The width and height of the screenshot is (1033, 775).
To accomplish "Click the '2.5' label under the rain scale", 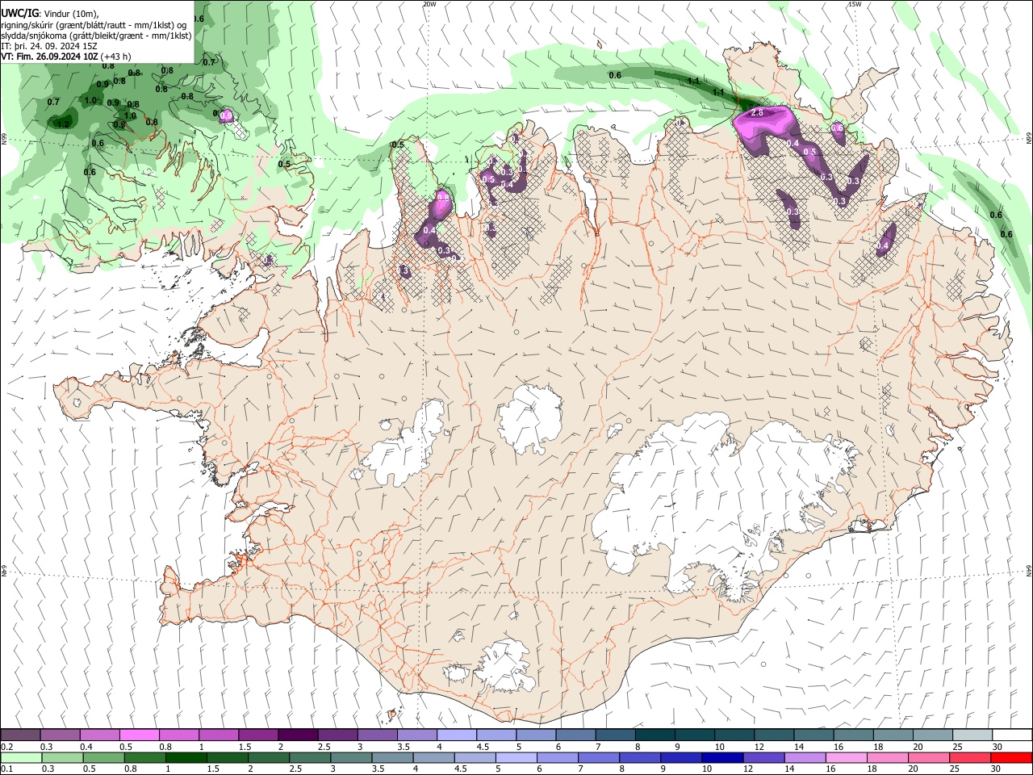I will point(295,769).
